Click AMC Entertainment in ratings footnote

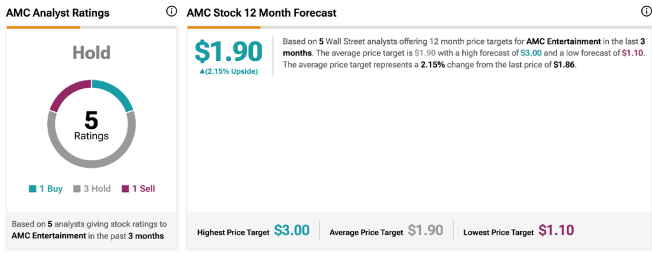[x=48, y=236]
